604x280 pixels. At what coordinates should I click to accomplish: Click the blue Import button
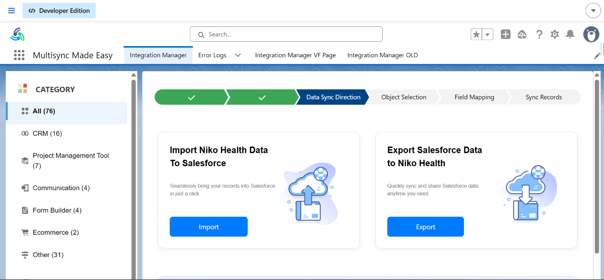(x=208, y=227)
